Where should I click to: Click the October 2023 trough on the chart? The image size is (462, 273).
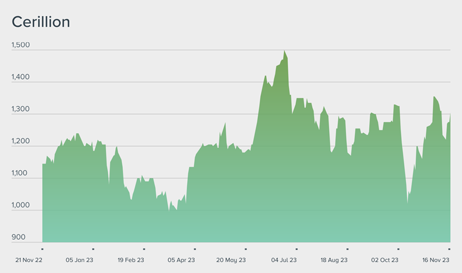[408, 203]
